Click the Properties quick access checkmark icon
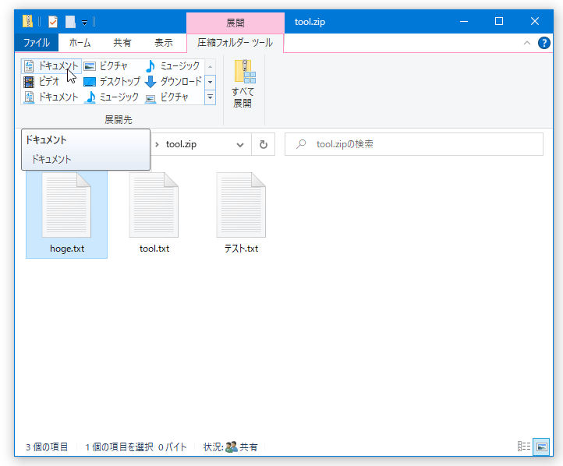 coord(53,22)
